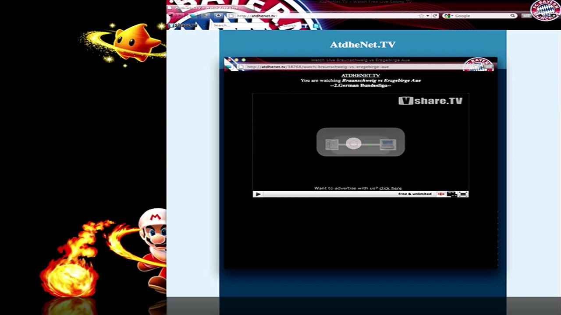Open the search engine picker beside Google
The height and width of the screenshot is (315, 561).
(x=449, y=16)
